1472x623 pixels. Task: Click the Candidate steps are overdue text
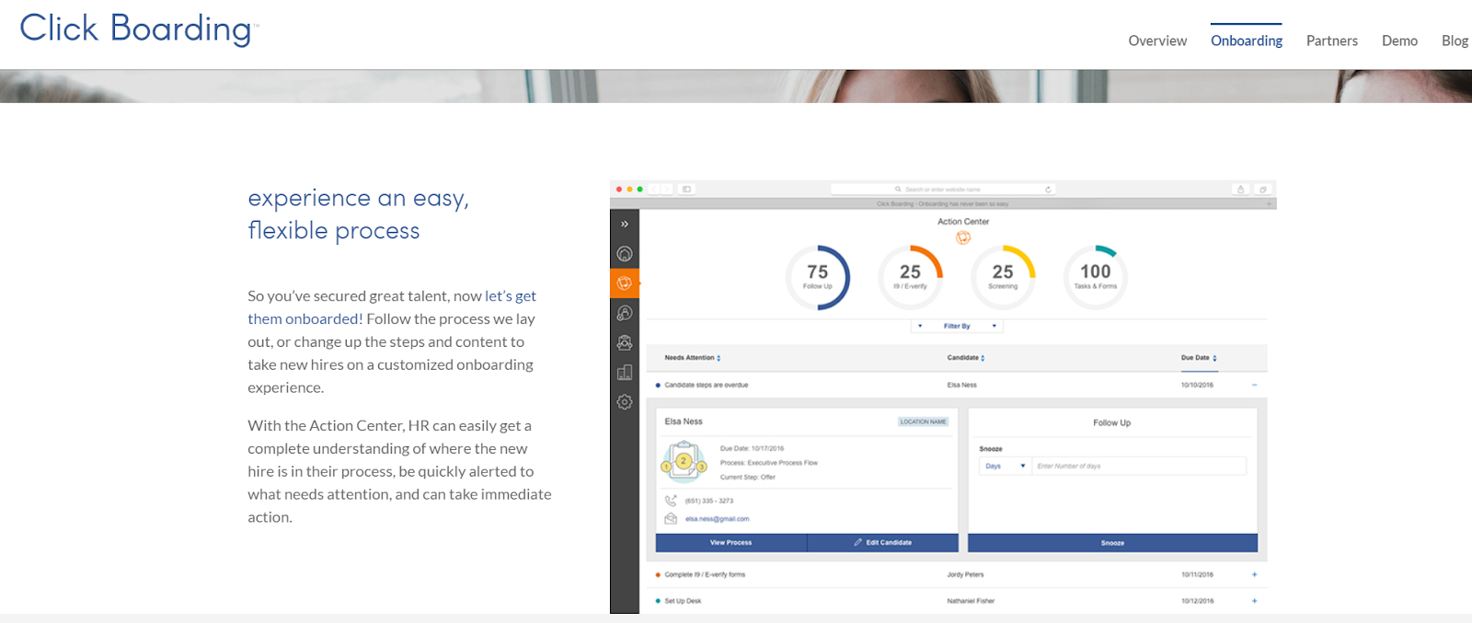click(x=707, y=386)
